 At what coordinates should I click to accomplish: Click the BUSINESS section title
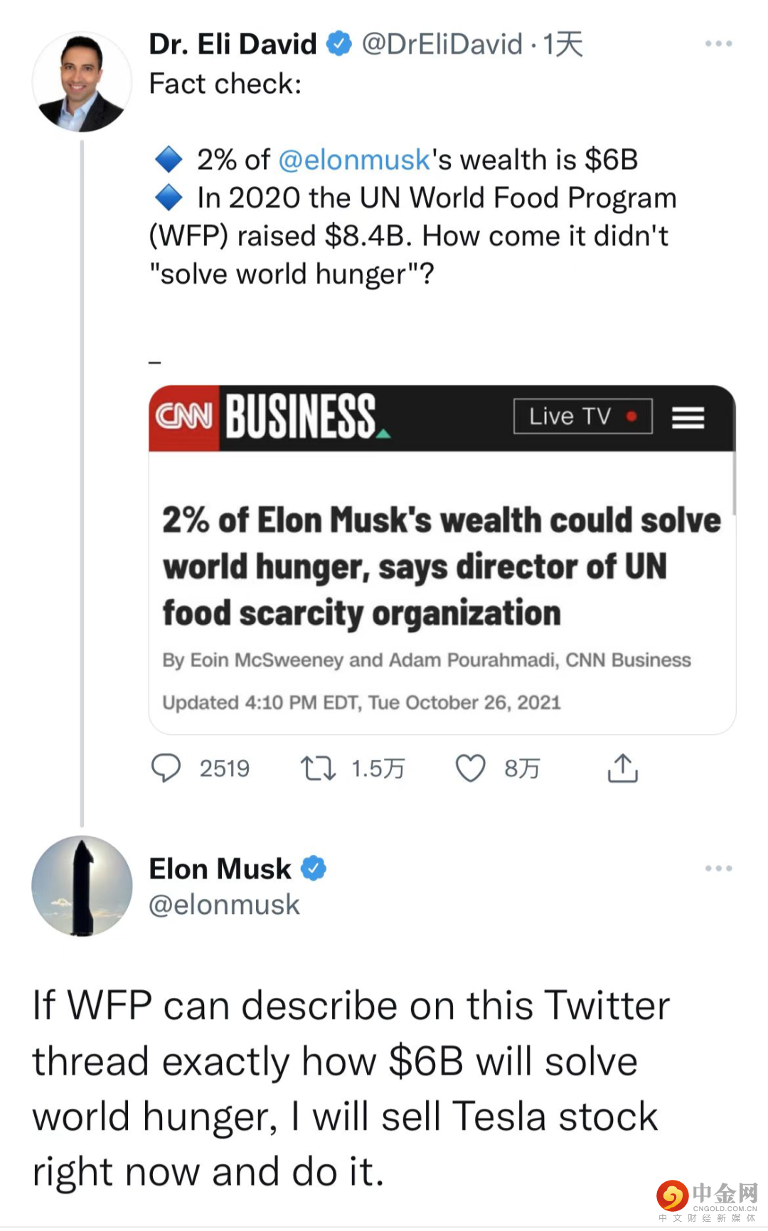(302, 417)
